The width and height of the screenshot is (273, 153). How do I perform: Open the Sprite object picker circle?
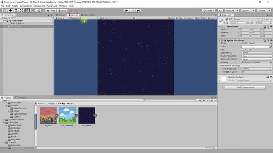point(271,43)
